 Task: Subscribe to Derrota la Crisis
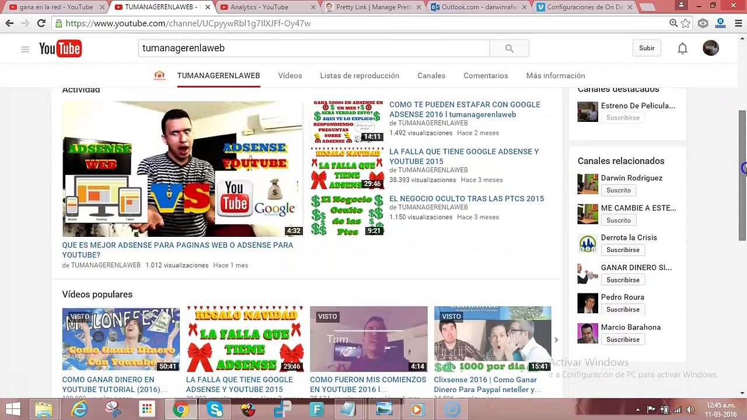(623, 250)
